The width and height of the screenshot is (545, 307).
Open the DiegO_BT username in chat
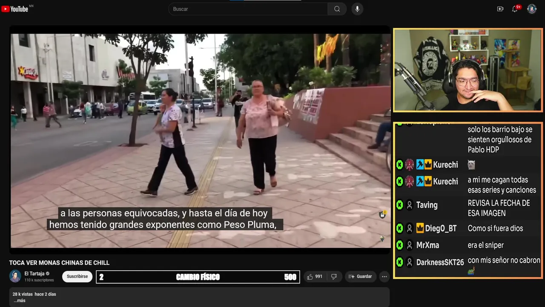click(x=441, y=229)
